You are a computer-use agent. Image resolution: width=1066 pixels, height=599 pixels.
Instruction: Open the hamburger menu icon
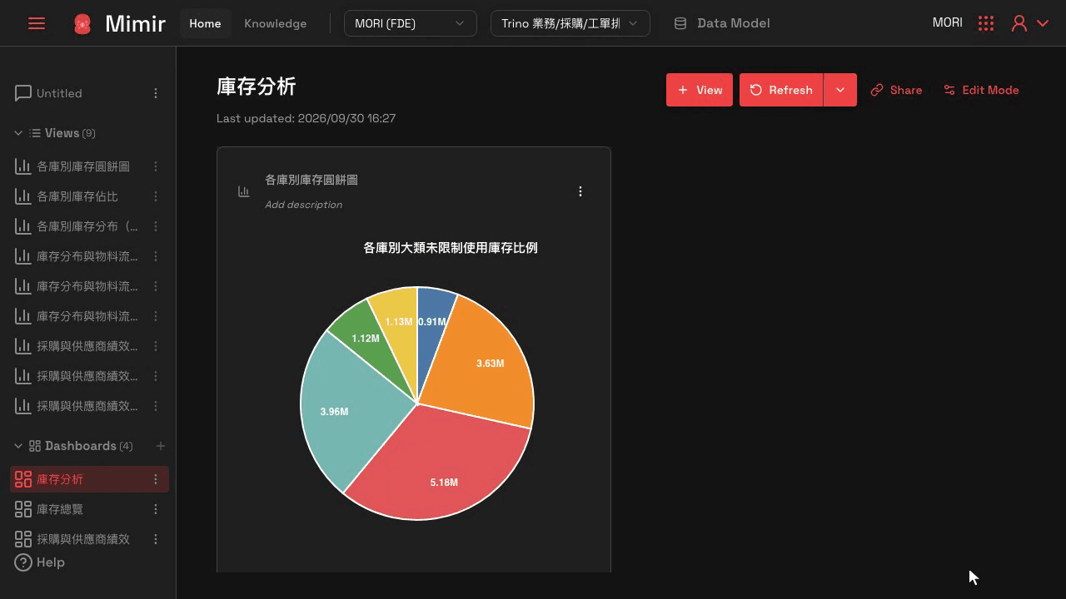(x=37, y=23)
